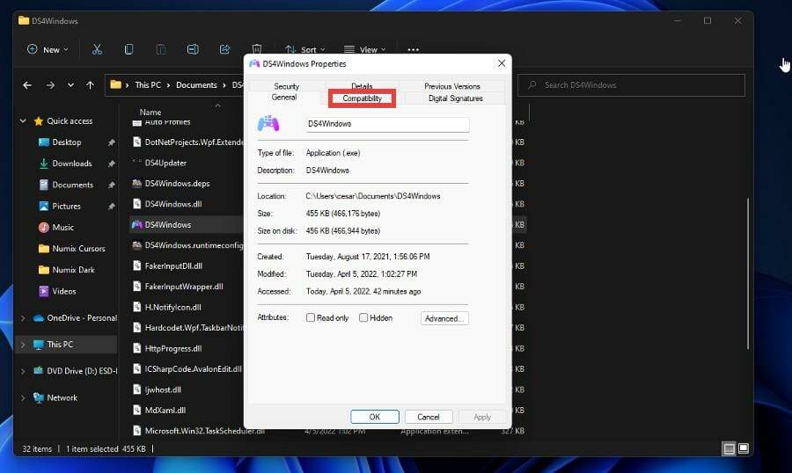Collapse the Quick access section
The height and width of the screenshot is (473, 792).
[x=23, y=121]
